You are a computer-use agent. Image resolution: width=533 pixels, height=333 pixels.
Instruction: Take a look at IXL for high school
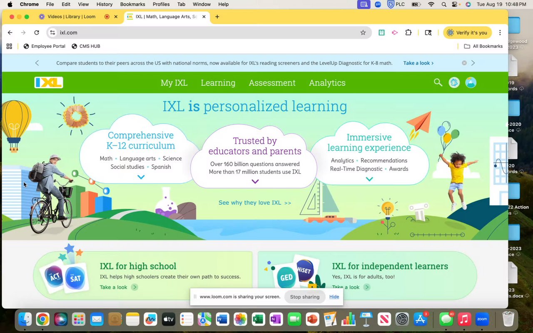(119, 287)
